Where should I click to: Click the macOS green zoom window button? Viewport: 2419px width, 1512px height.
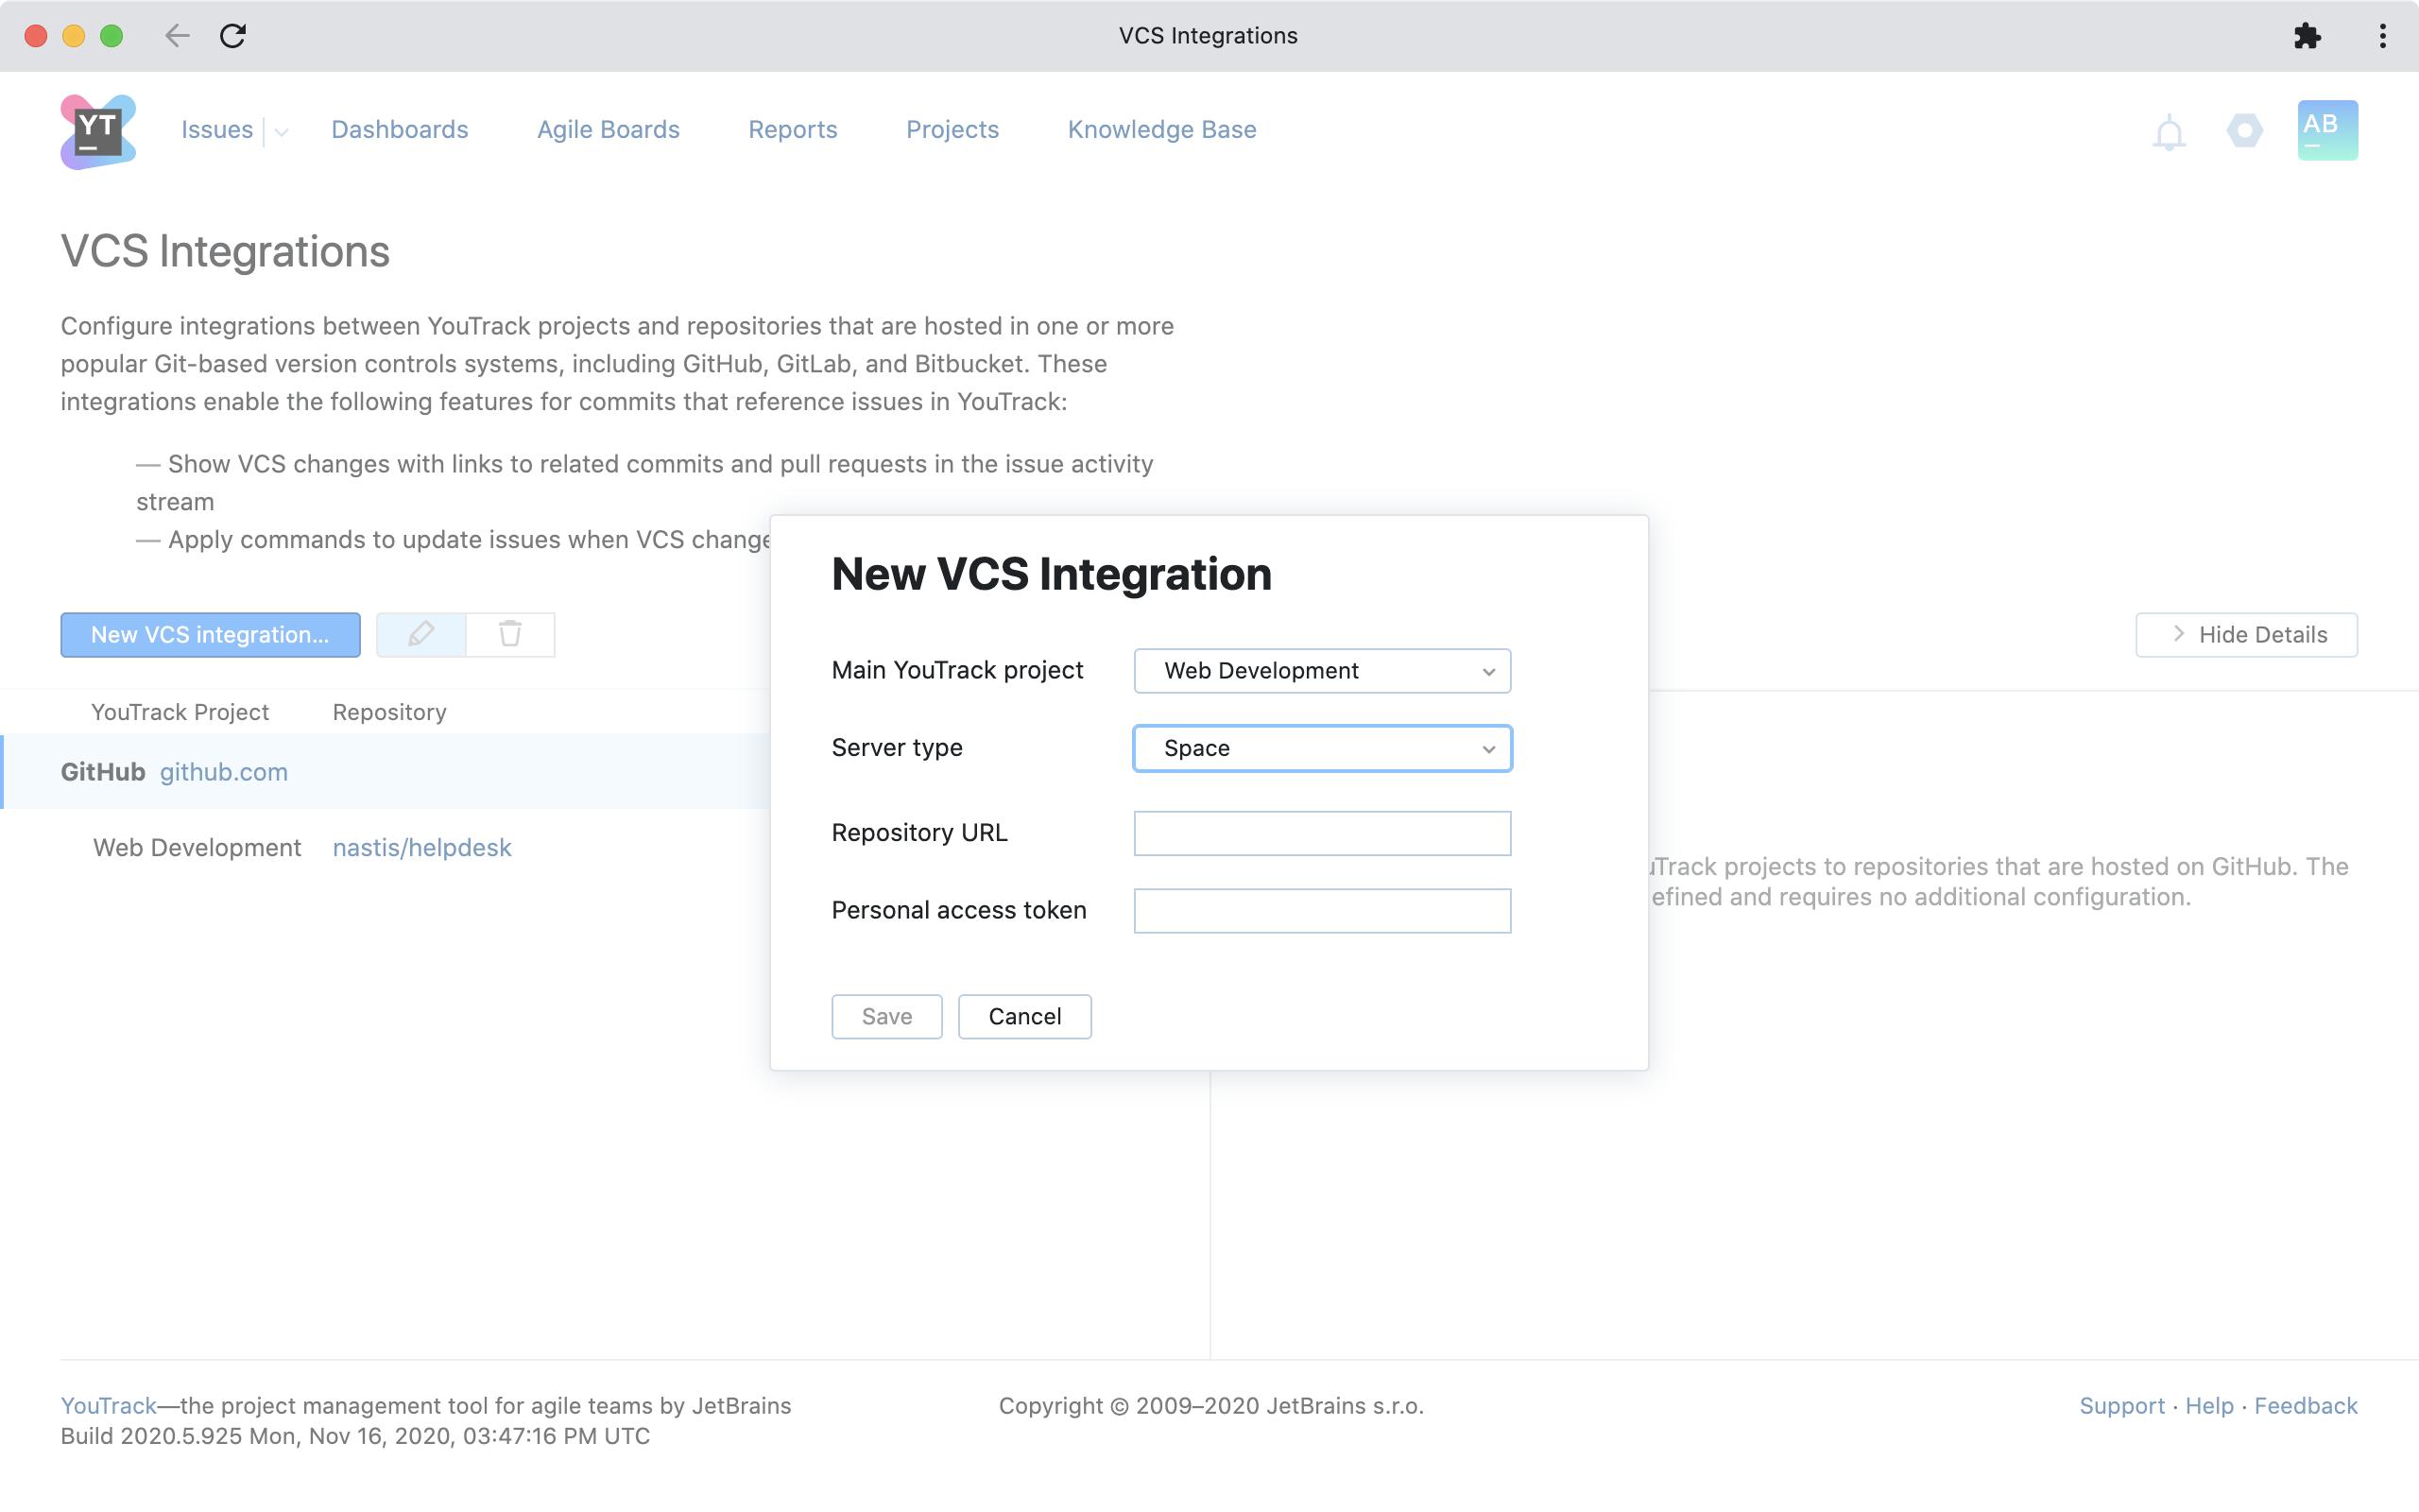pyautogui.click(x=112, y=36)
